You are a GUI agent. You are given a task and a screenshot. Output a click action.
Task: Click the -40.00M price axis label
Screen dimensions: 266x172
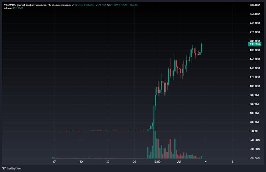click(255, 149)
